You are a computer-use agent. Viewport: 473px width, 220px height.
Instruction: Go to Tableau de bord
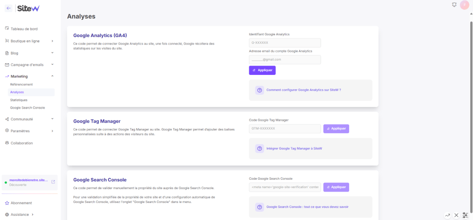coord(24,29)
